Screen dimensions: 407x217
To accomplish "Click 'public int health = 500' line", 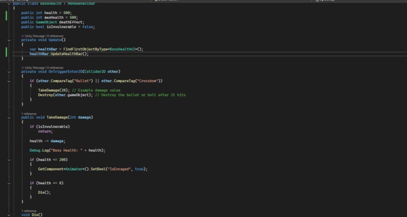I will pyautogui.click(x=46, y=13).
